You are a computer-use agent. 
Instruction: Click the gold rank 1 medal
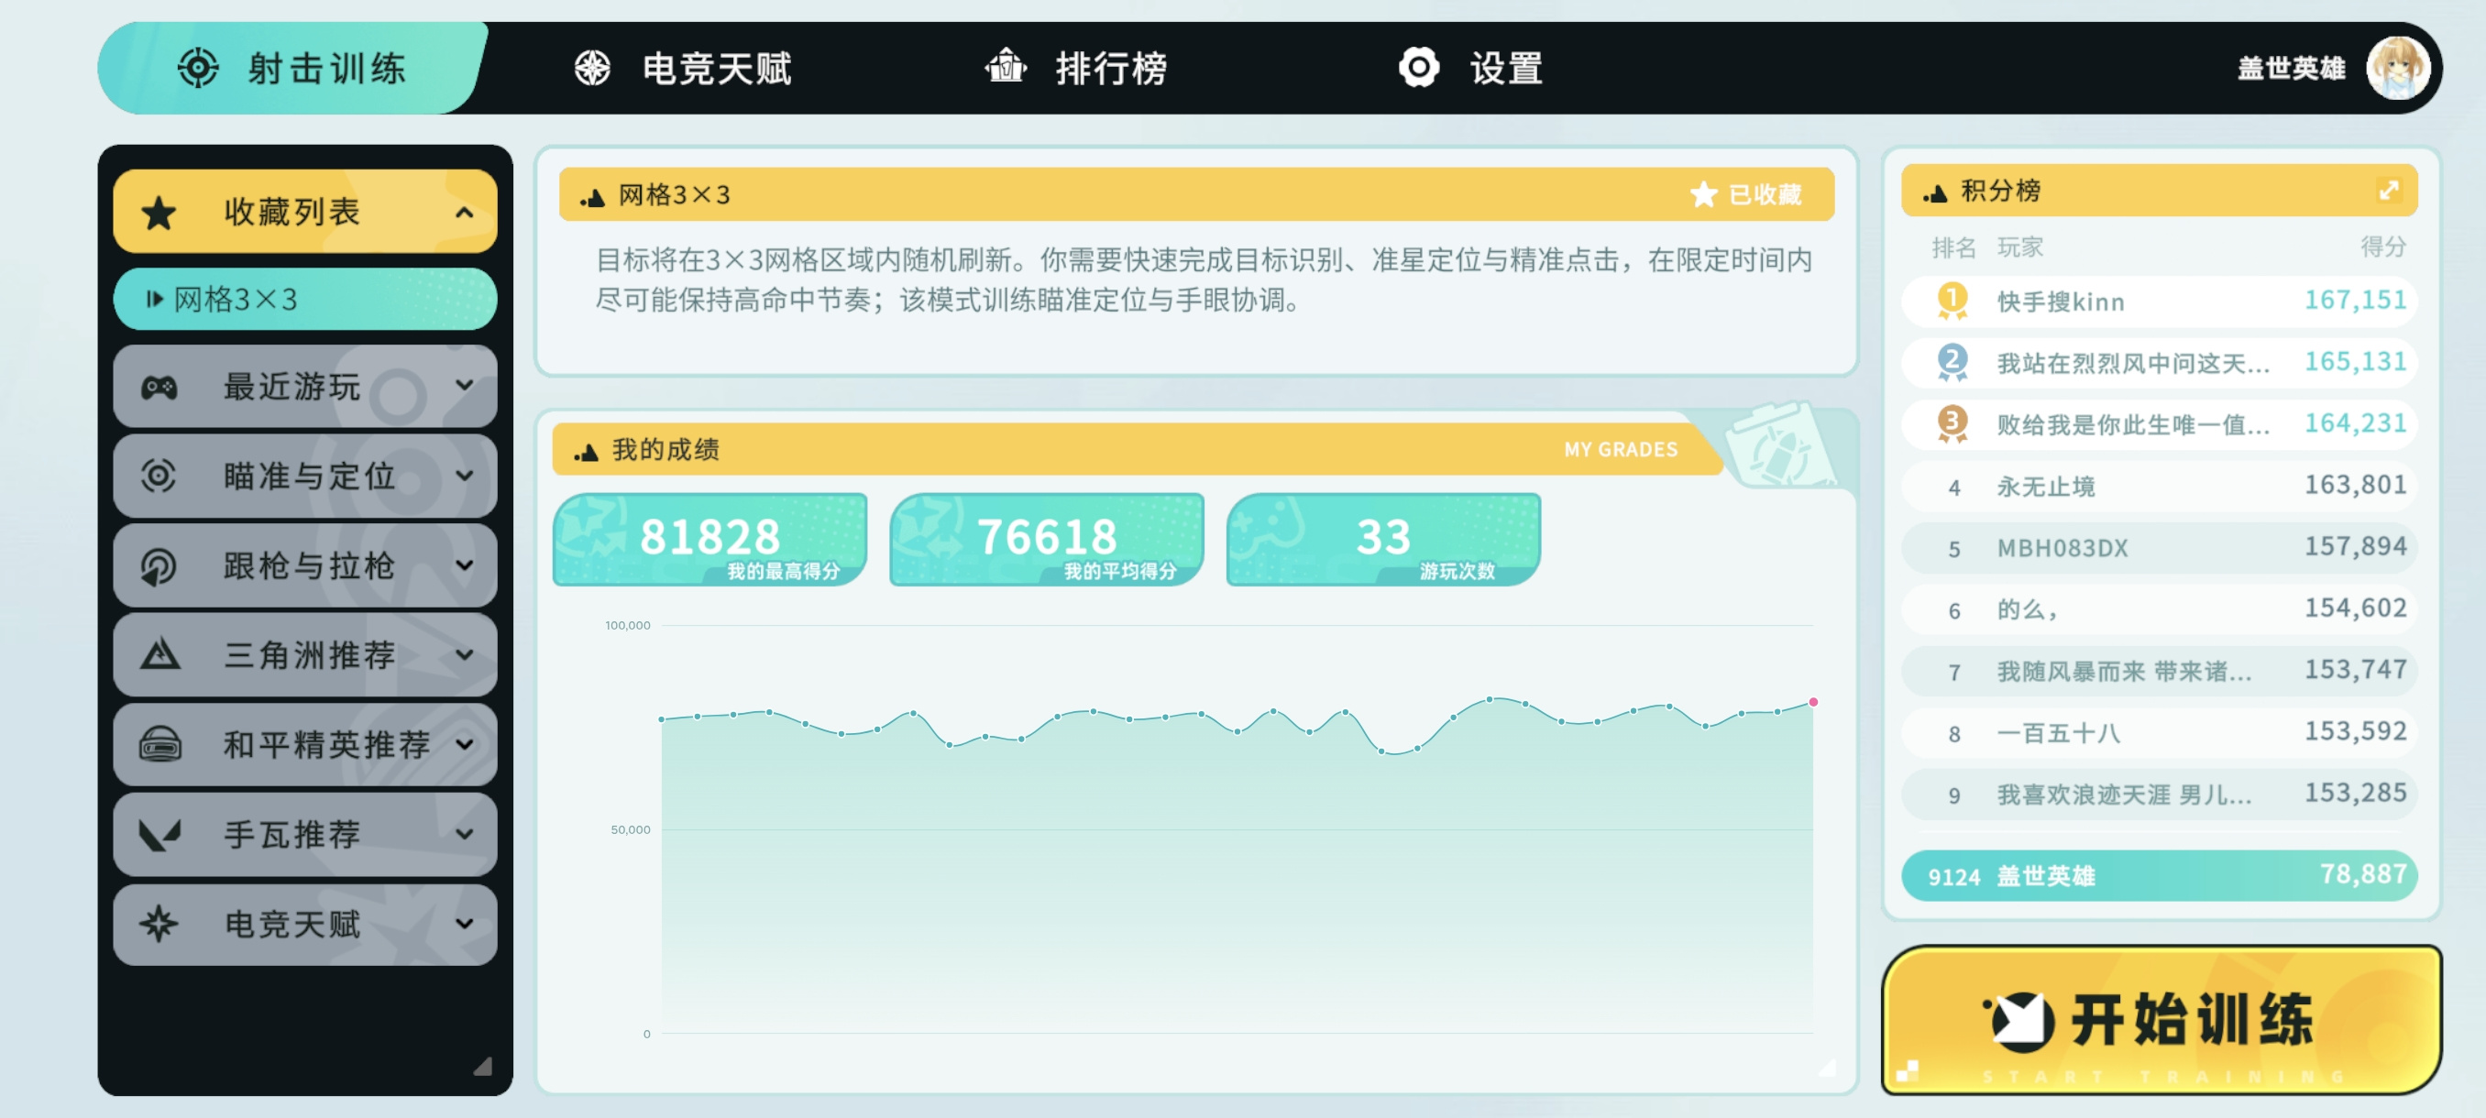tap(1952, 301)
